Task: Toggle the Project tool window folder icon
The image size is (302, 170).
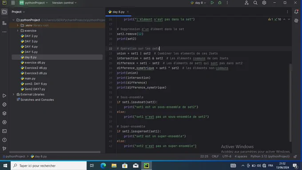Action: point(4,12)
